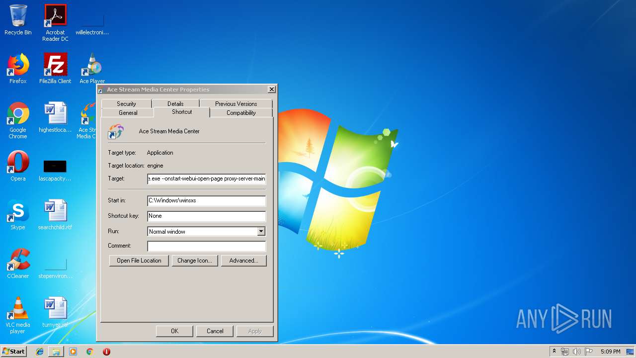
Task: Open Windows Explorer from the taskbar
Action: 56,352
